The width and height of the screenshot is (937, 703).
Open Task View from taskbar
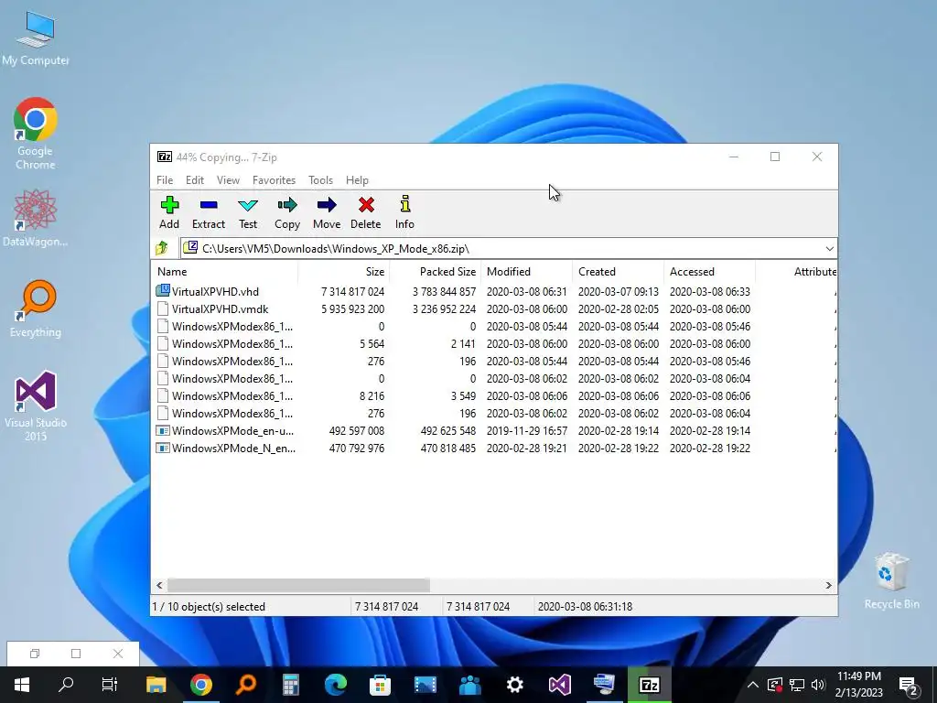[110, 685]
